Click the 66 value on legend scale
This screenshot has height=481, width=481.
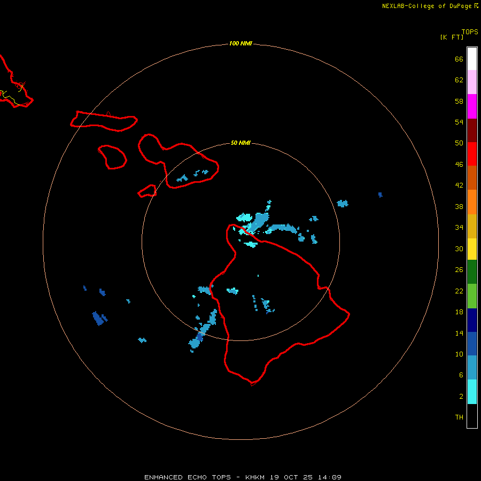(459, 59)
